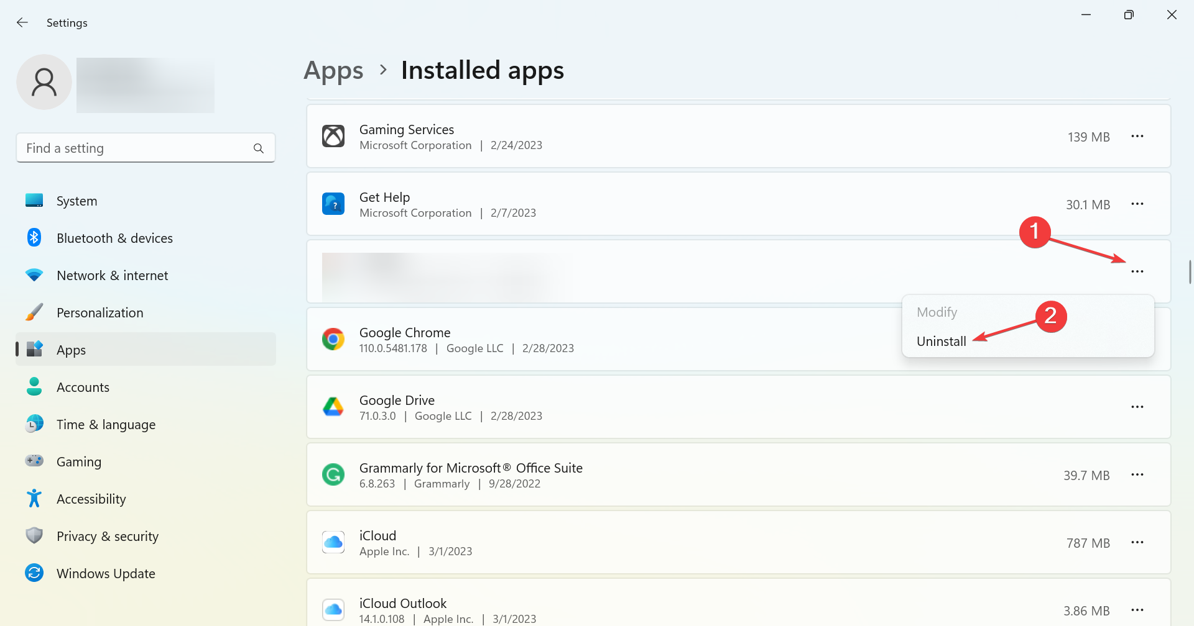Select the Get Help app name
This screenshot has width=1194, height=626.
coord(384,197)
